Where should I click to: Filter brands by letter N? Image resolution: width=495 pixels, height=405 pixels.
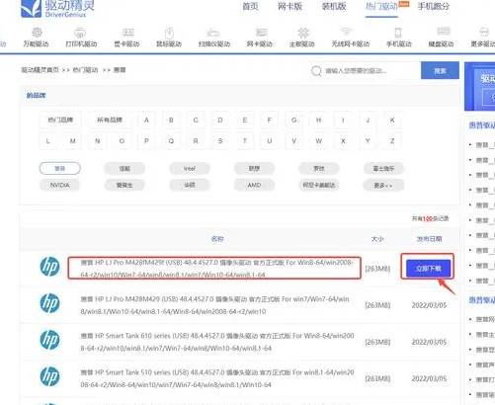point(98,141)
